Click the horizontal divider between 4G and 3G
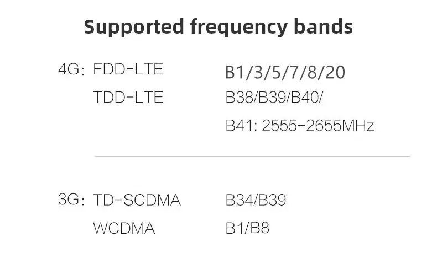Screen dimensions: 437x264 pos(252,156)
